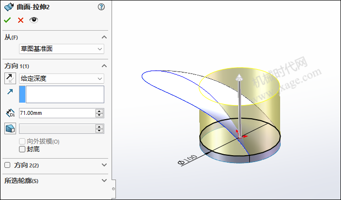Screen dimensions: 341x200
Task: Click the panel splitter handle
Action: pos(114,189)
